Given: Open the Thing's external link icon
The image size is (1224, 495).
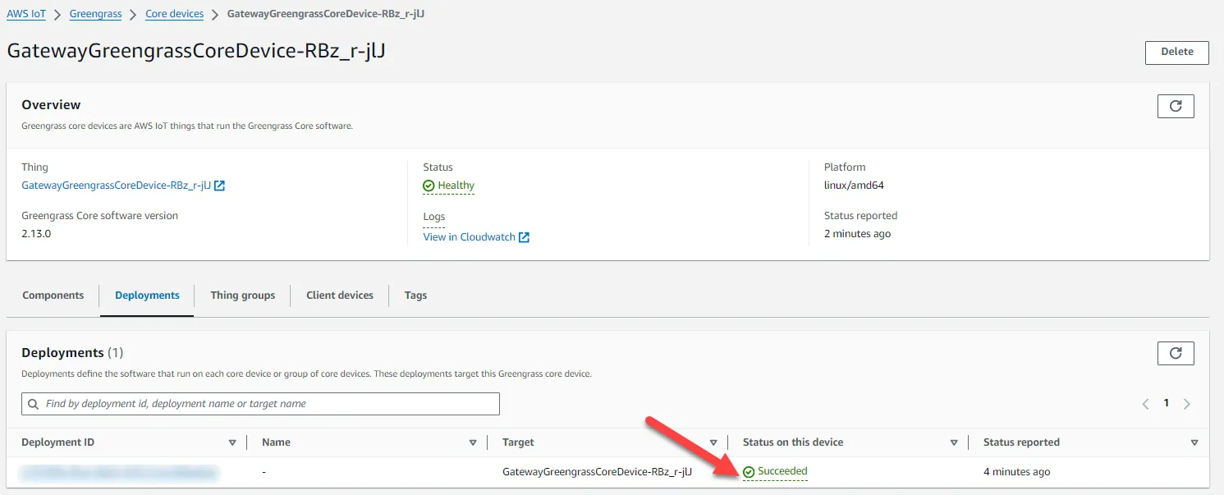Looking at the screenshot, I should (219, 186).
